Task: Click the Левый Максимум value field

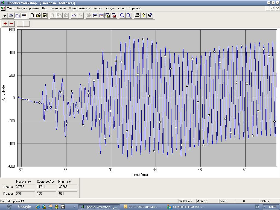Action: (x=25, y=187)
